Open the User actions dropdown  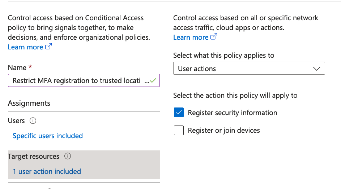click(x=249, y=69)
